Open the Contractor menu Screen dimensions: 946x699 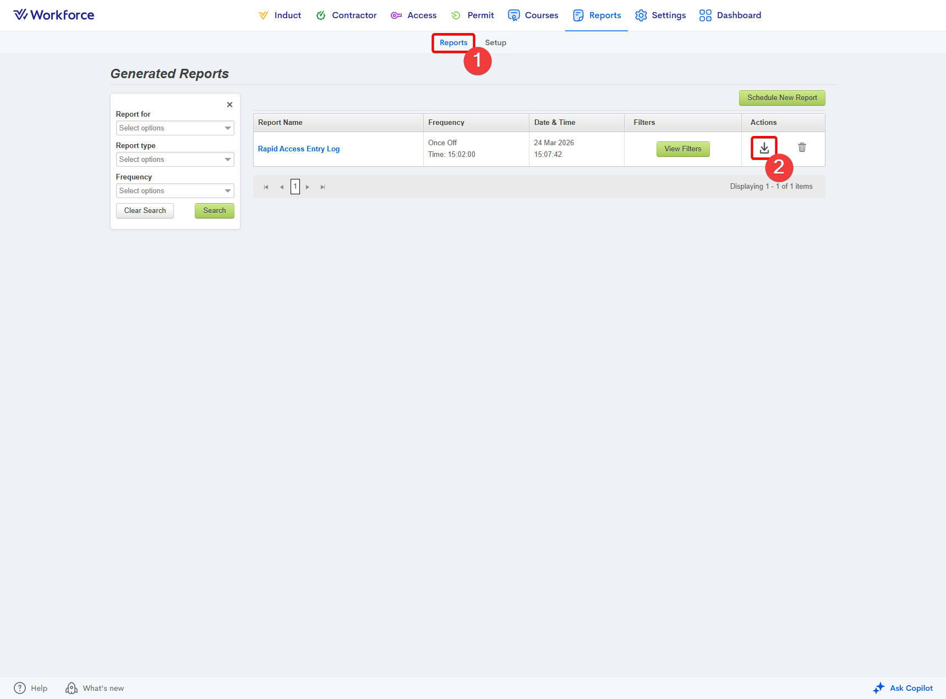coord(347,15)
